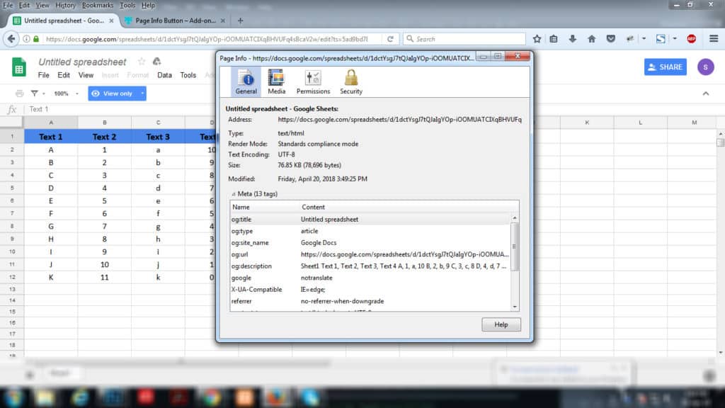Select the Text 2 header cell
725x408 pixels.
pyautogui.click(x=105, y=137)
